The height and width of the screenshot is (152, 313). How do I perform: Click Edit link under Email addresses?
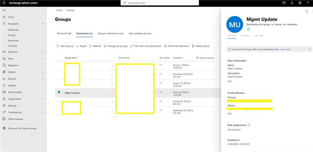pos(230,113)
